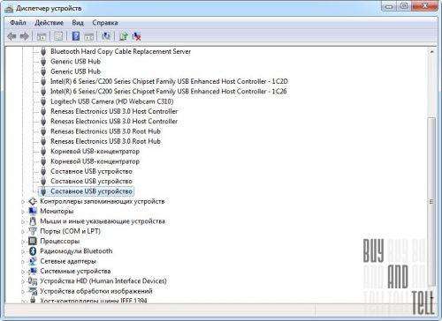Click the icon of Контроллеры запоминающих устройств

pos(33,201)
